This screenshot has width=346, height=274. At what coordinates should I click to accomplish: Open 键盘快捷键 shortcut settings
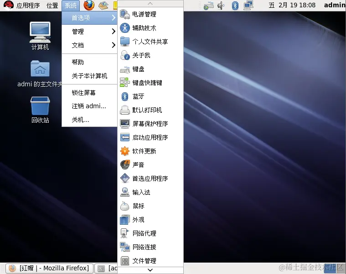point(150,83)
